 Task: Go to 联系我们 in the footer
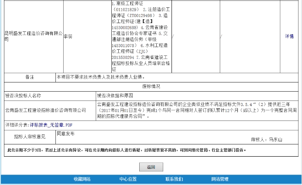174,179
